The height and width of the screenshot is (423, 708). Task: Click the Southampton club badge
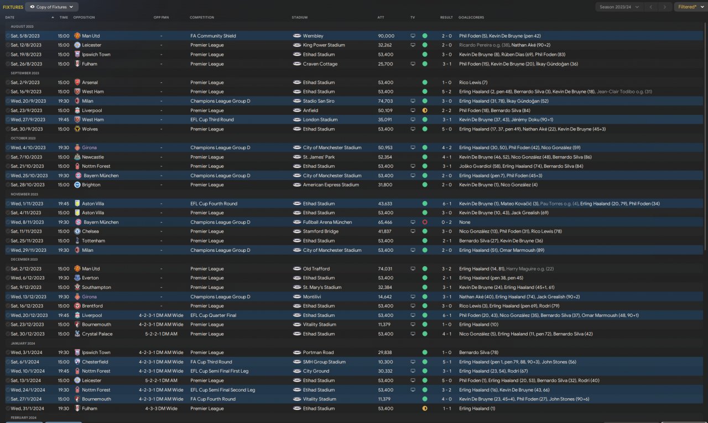pyautogui.click(x=77, y=288)
